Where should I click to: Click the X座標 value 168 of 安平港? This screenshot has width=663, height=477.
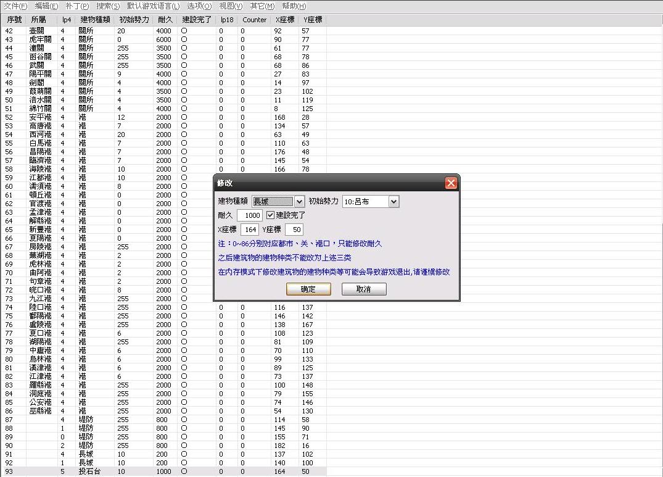279,117
